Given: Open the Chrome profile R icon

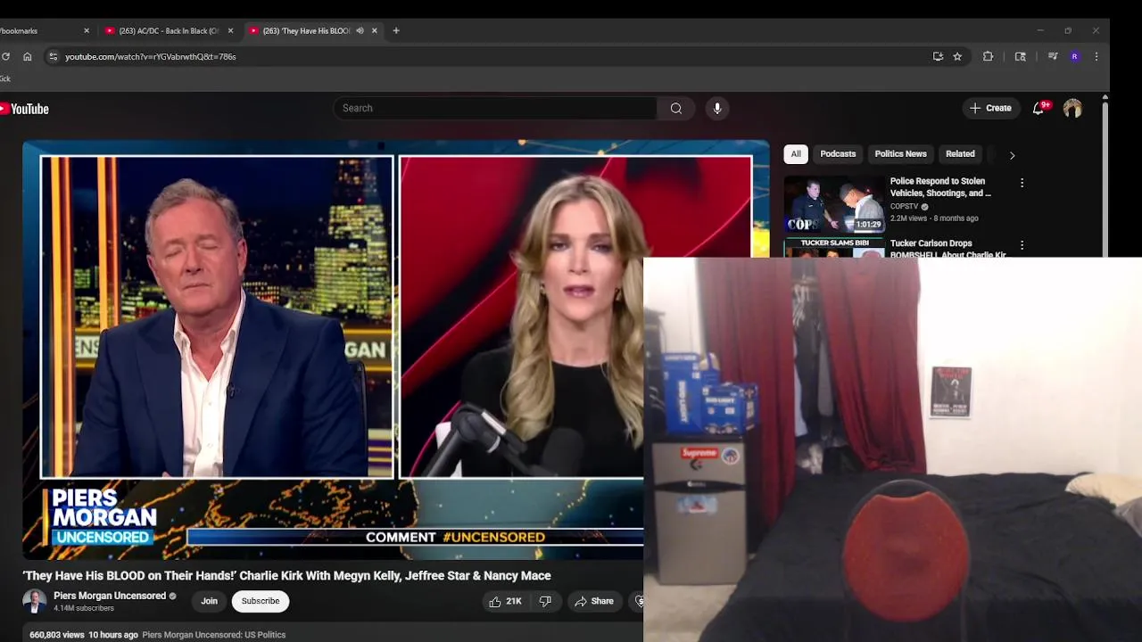Looking at the screenshot, I should click(x=1074, y=56).
